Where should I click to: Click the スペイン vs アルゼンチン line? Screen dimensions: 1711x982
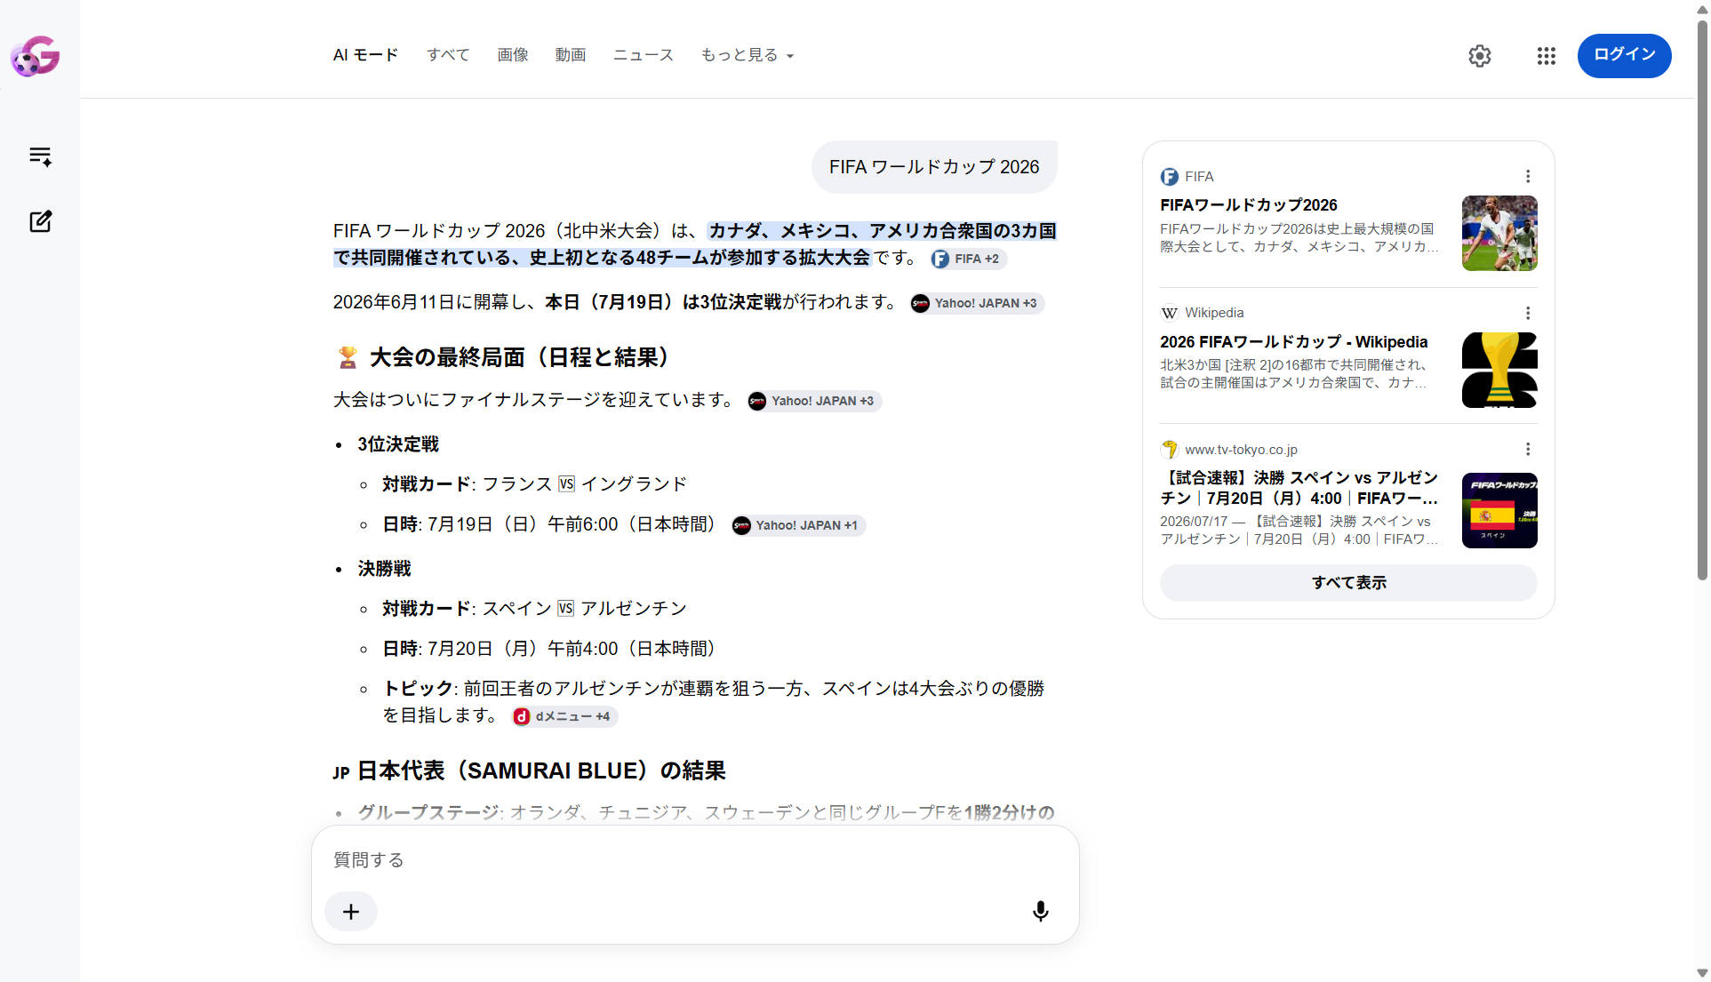pos(534,609)
